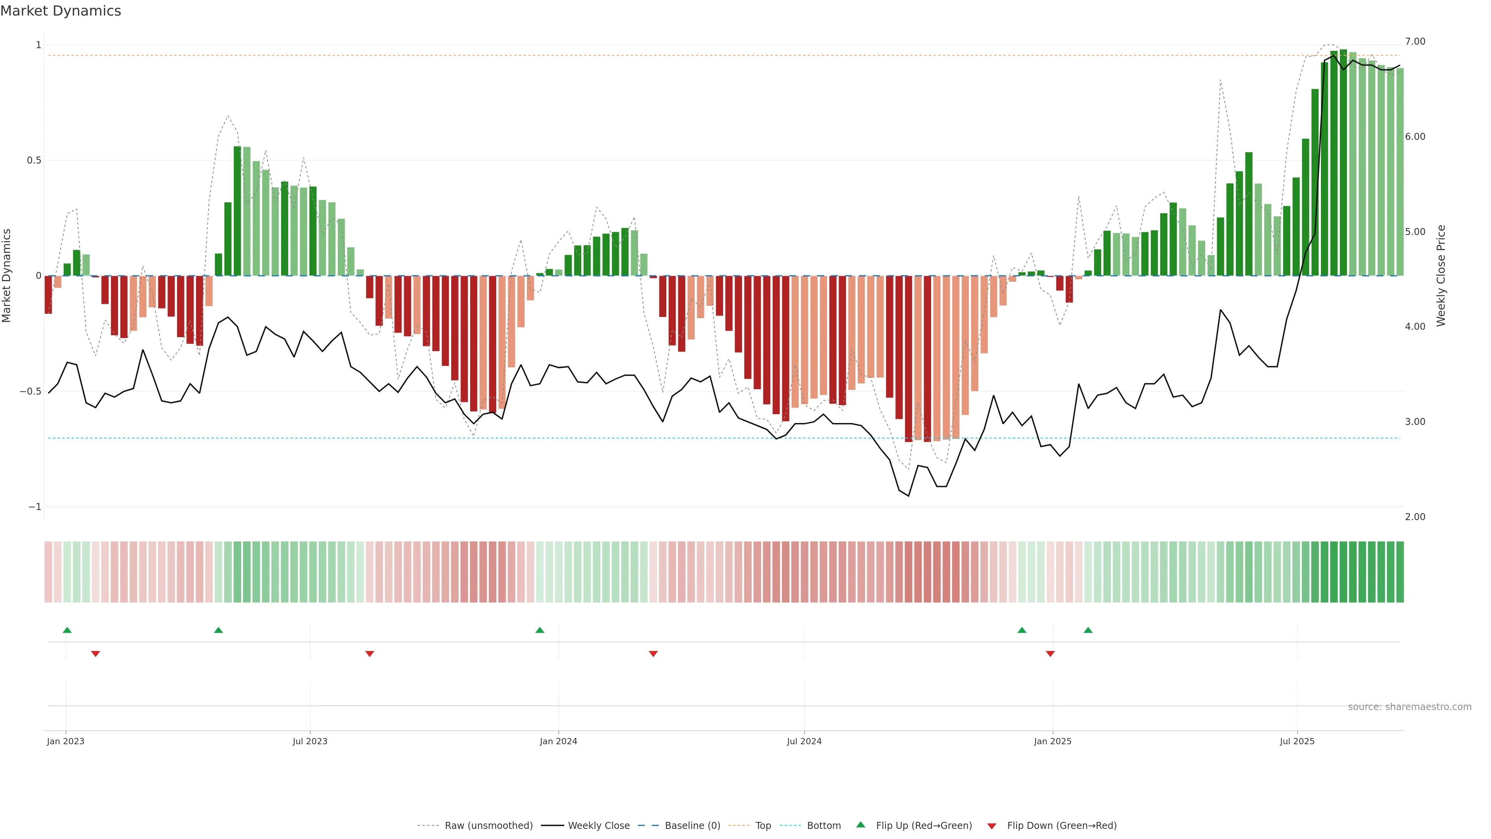The width and height of the screenshot is (1491, 839).
Task: Click the red flip-down marker in early 2024
Action: (653, 654)
